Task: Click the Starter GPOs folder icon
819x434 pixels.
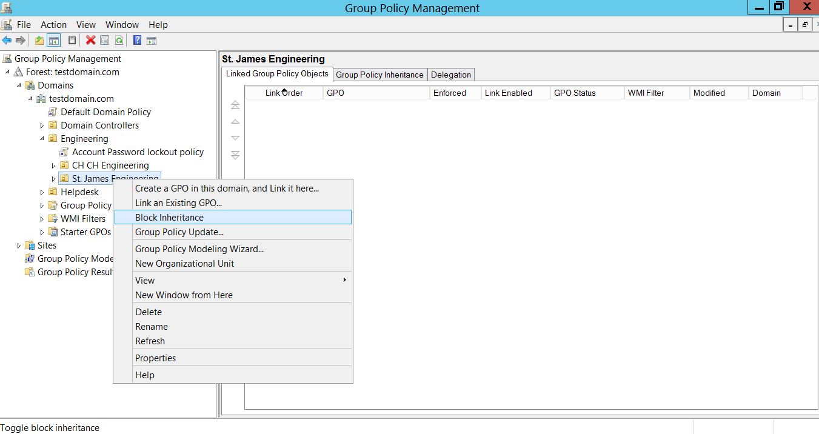Action: (x=53, y=232)
